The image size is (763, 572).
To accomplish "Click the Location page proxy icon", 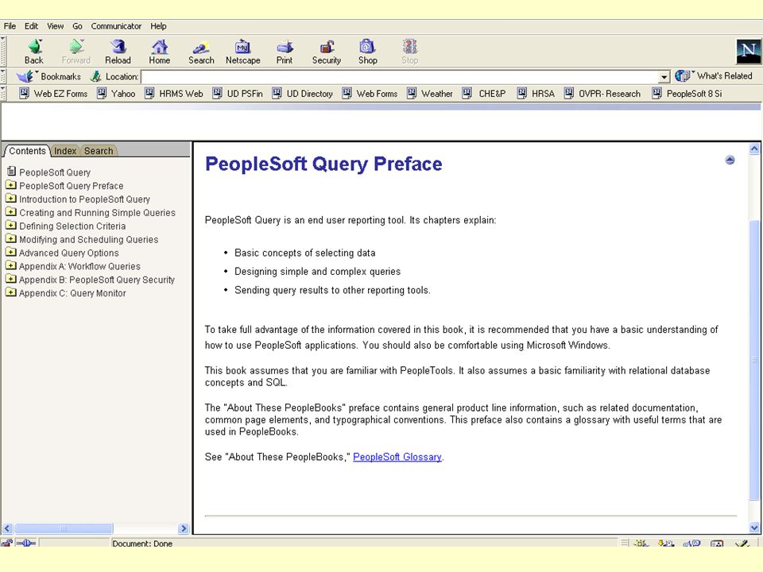I will pyautogui.click(x=96, y=76).
